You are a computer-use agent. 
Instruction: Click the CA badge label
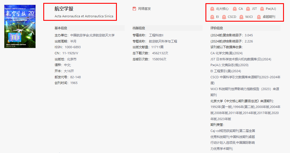241,9
